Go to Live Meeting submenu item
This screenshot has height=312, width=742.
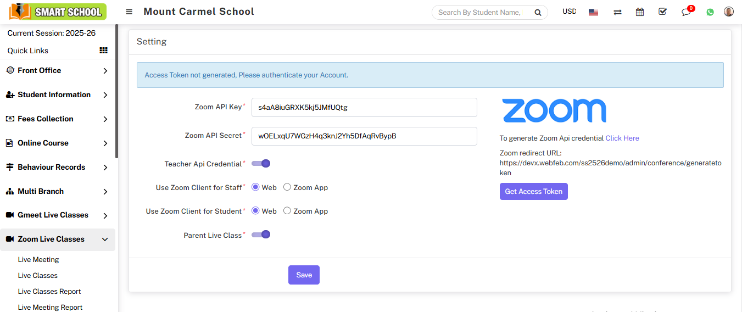(x=38, y=260)
